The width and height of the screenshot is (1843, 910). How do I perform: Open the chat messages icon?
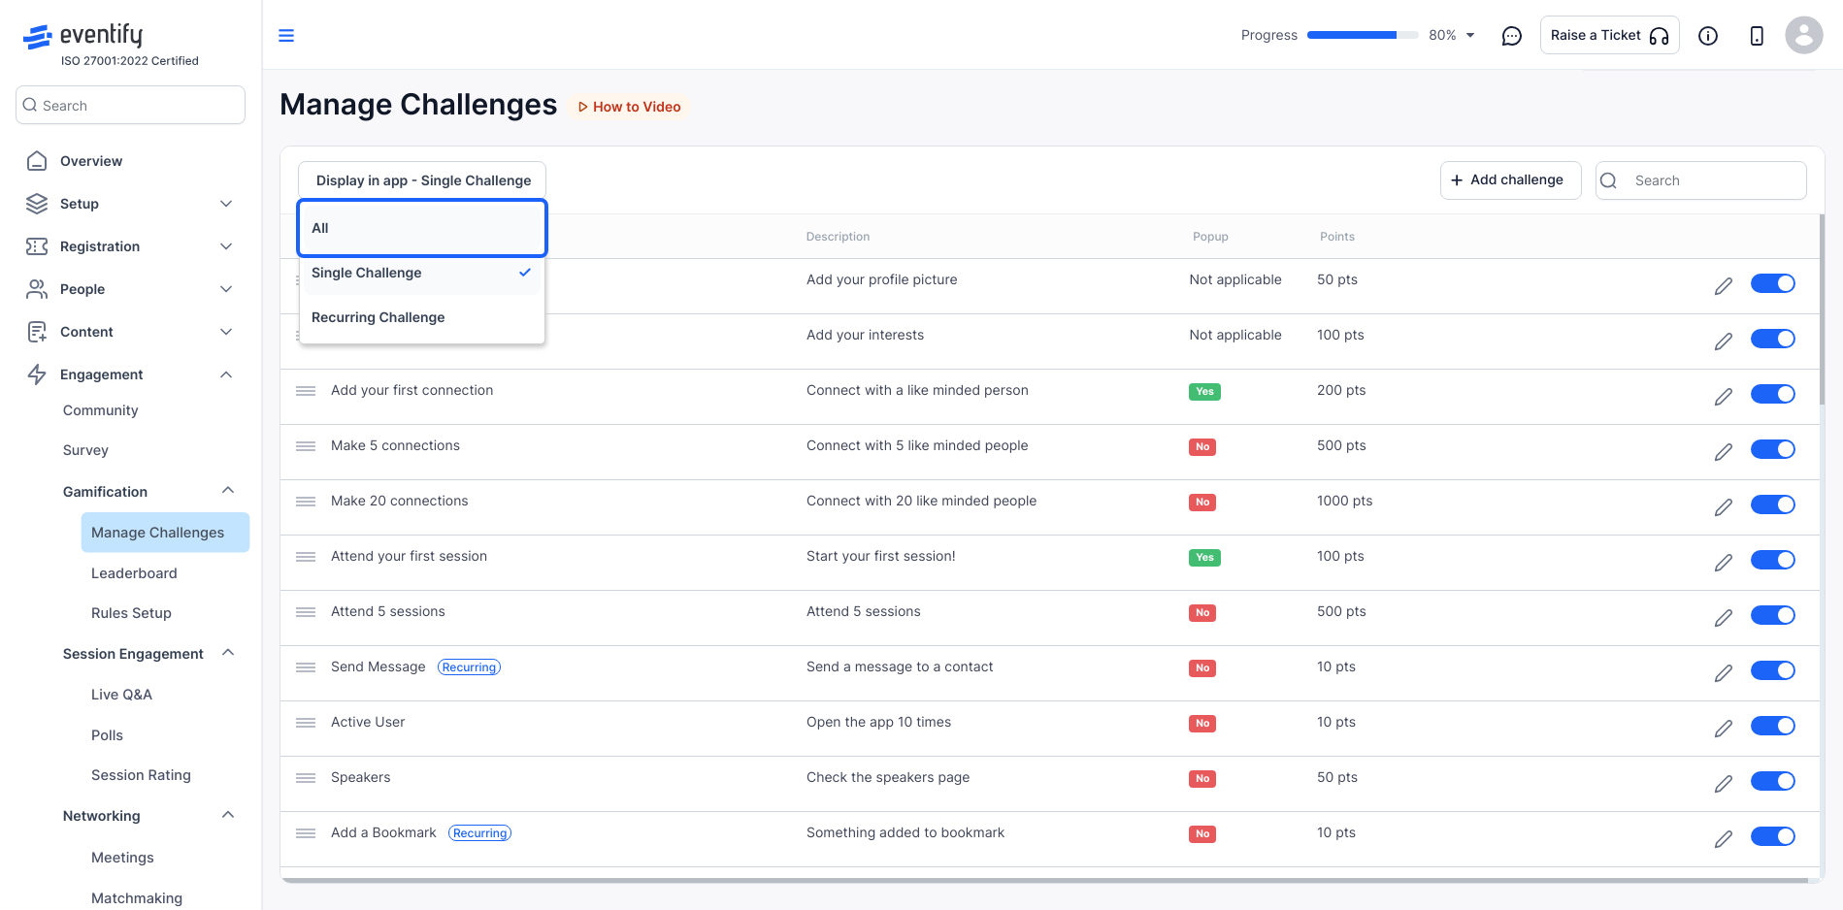tap(1511, 36)
